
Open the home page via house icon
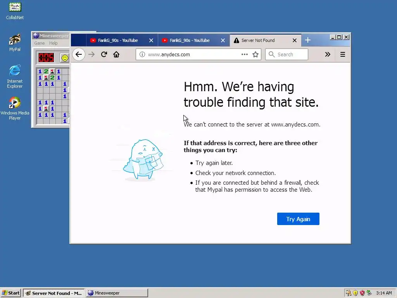(x=116, y=54)
